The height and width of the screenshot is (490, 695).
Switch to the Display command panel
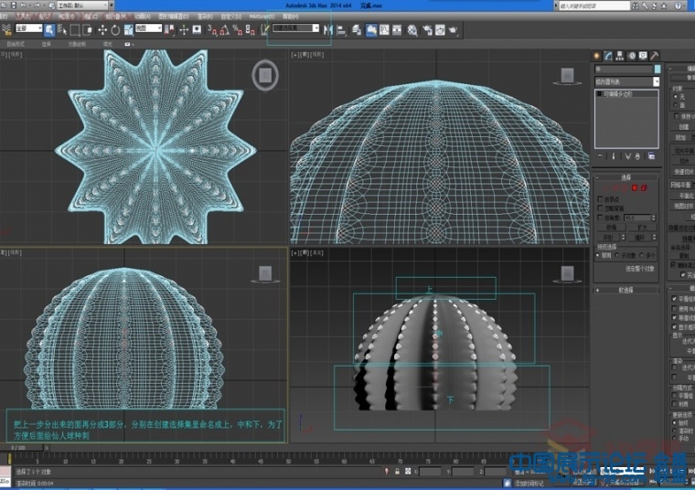643,56
